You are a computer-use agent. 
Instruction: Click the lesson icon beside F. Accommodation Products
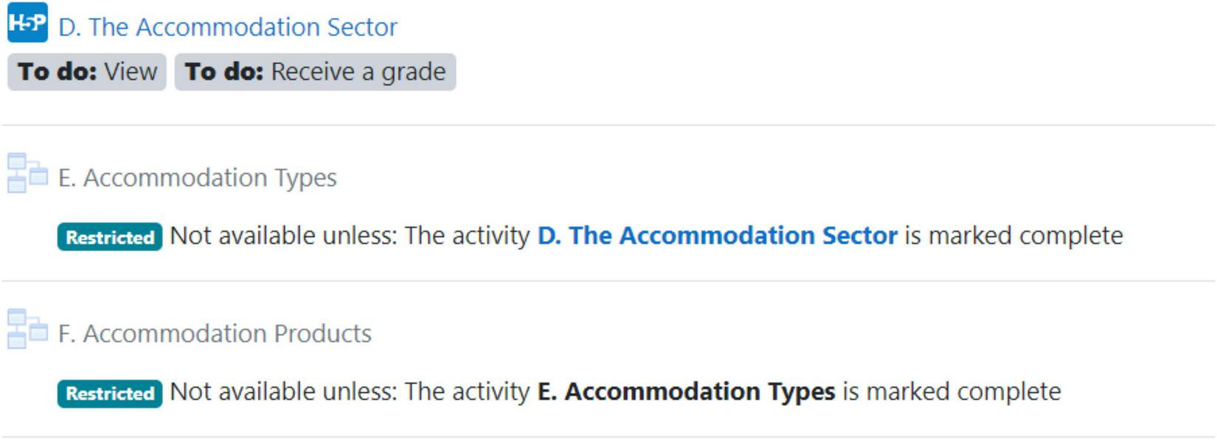[x=27, y=329]
